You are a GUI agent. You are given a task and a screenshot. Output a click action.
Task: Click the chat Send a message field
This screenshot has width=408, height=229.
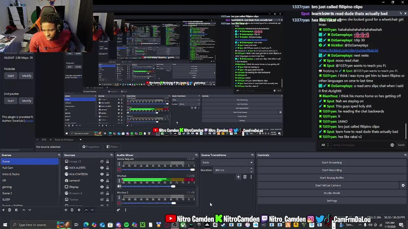[360, 145]
